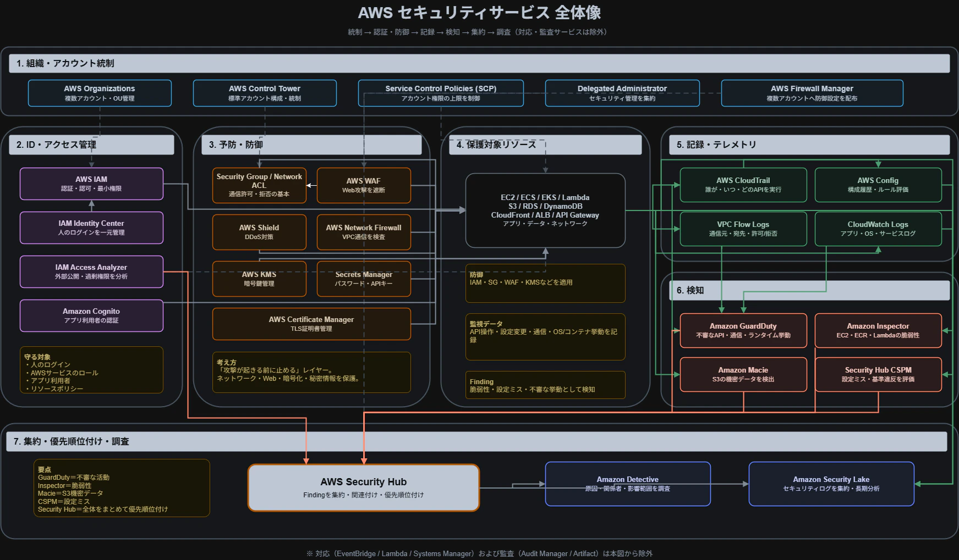This screenshot has height=560, width=959.
Task: Click the AWS Network Firewall box
Action: (x=364, y=232)
